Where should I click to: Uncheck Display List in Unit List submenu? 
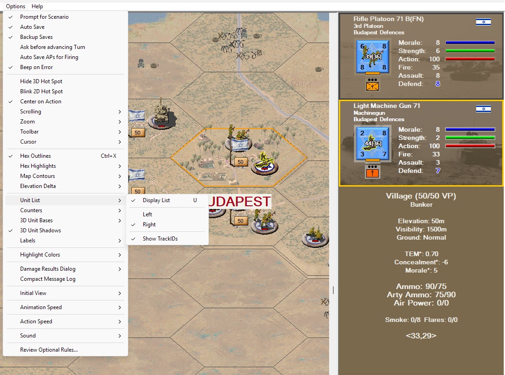pos(167,200)
